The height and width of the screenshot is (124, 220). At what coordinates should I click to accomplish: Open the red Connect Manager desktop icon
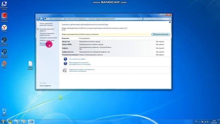point(4,17)
